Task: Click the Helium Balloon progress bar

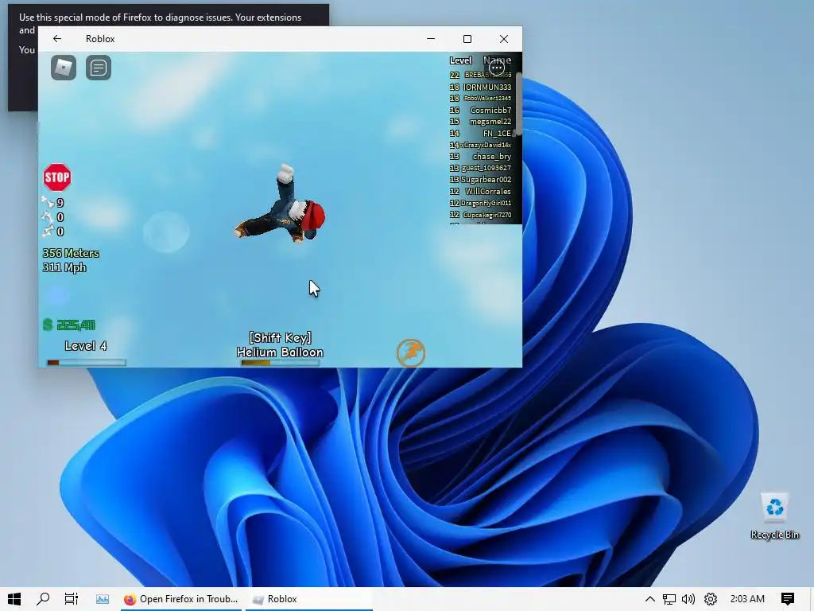Action: tap(281, 363)
